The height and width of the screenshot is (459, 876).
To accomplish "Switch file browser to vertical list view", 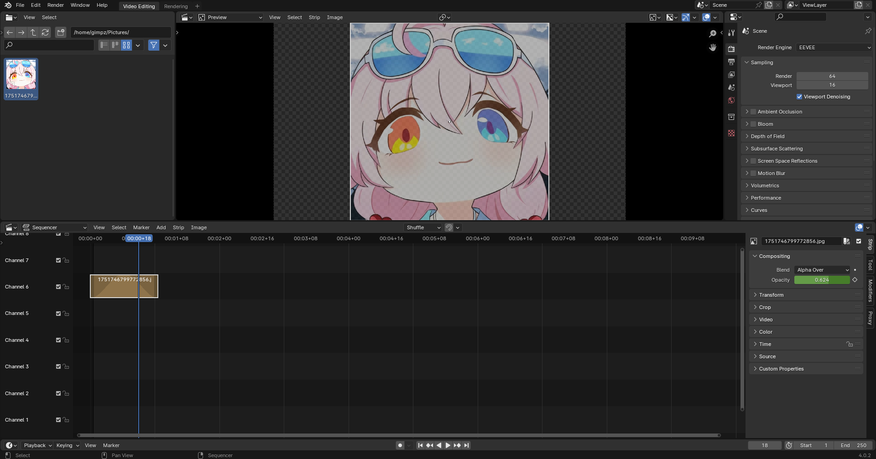I will pyautogui.click(x=104, y=45).
